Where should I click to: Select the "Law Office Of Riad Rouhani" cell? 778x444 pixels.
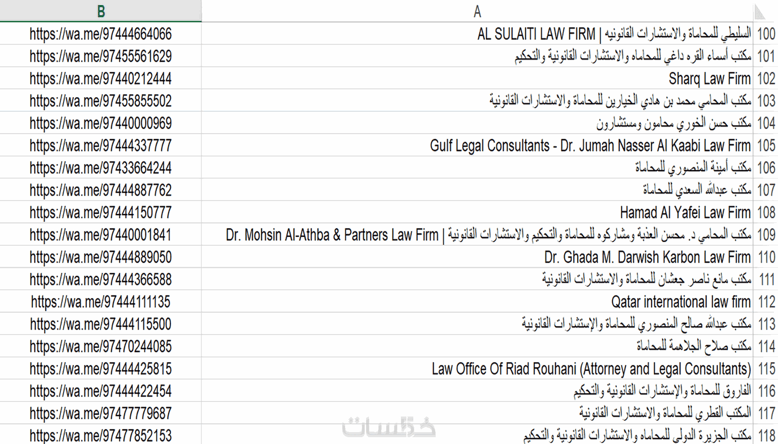pos(477,369)
